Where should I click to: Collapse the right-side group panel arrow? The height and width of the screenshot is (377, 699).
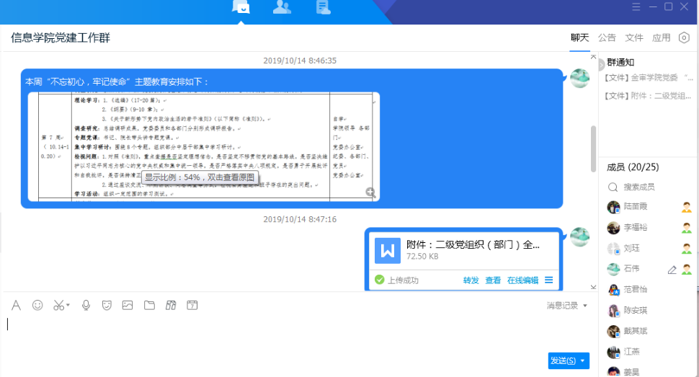click(602, 65)
